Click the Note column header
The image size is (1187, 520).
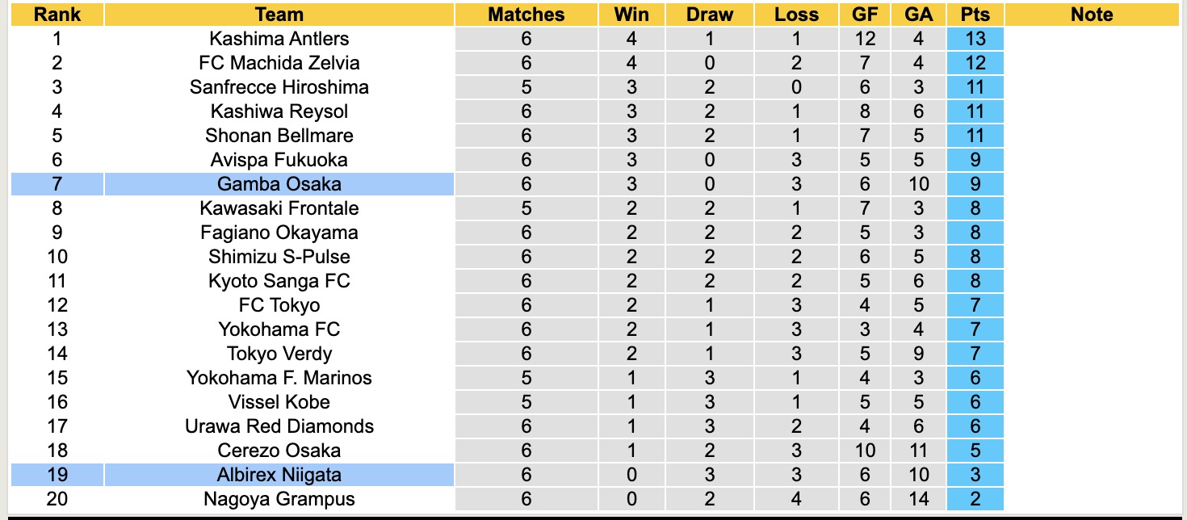[1092, 15]
